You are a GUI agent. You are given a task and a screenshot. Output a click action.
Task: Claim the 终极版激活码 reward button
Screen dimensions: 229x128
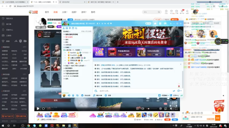tap(127, 55)
